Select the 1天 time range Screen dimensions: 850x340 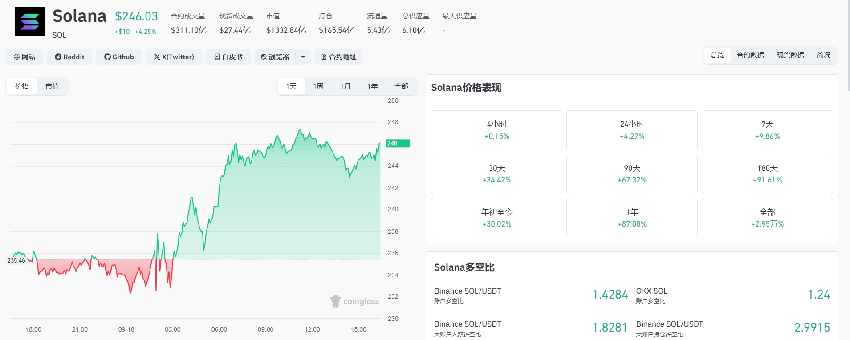[291, 86]
